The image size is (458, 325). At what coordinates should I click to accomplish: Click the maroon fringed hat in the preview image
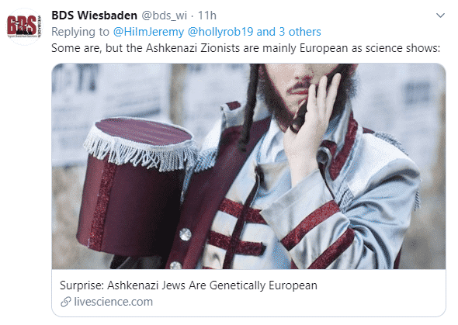point(137,187)
